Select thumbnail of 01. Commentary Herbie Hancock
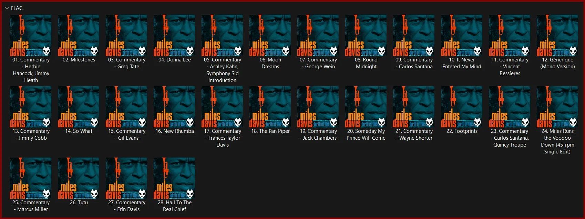Image resolution: width=585 pixels, height=219 pixels. pos(31,35)
